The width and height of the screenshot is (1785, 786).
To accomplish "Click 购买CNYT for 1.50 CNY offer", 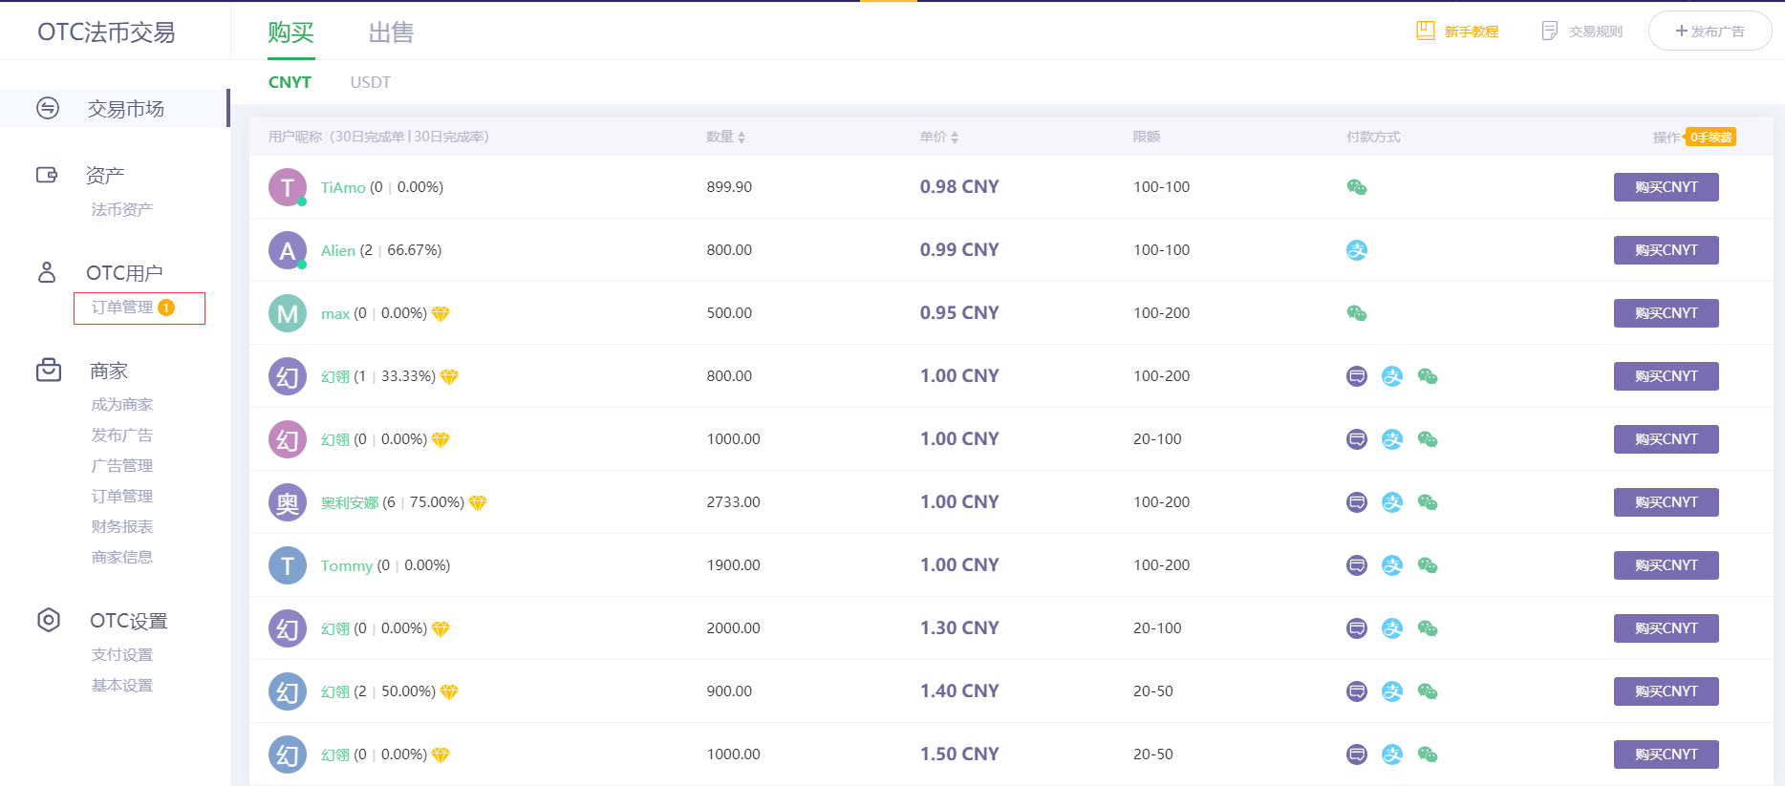I will pyautogui.click(x=1666, y=754).
